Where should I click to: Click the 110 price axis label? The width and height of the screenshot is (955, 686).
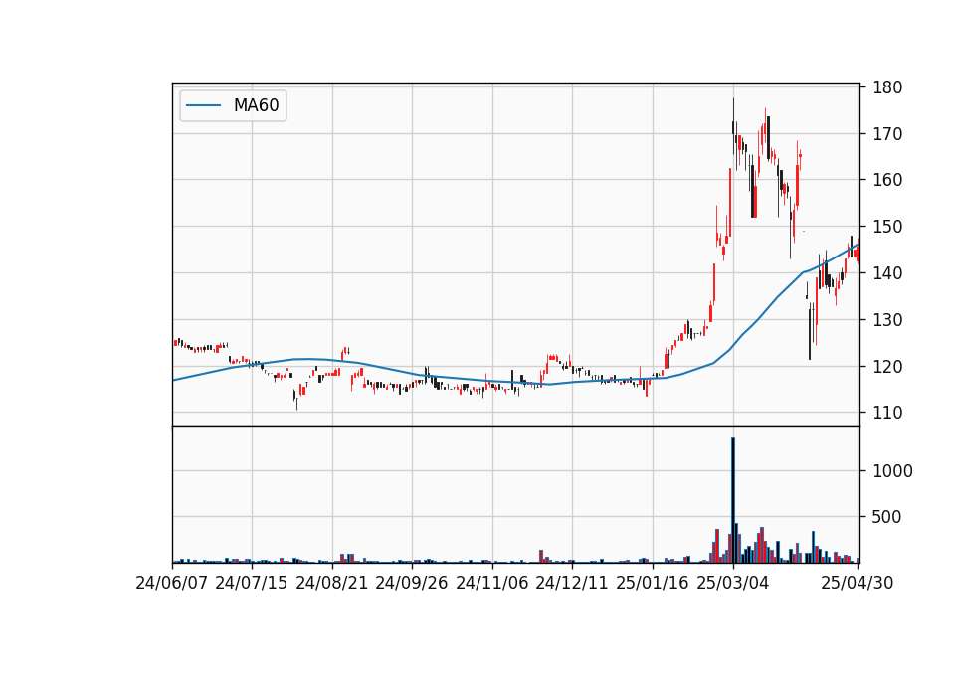888,413
